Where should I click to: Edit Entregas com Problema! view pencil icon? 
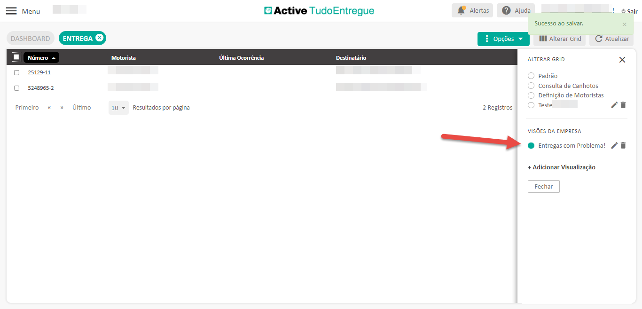[614, 145]
